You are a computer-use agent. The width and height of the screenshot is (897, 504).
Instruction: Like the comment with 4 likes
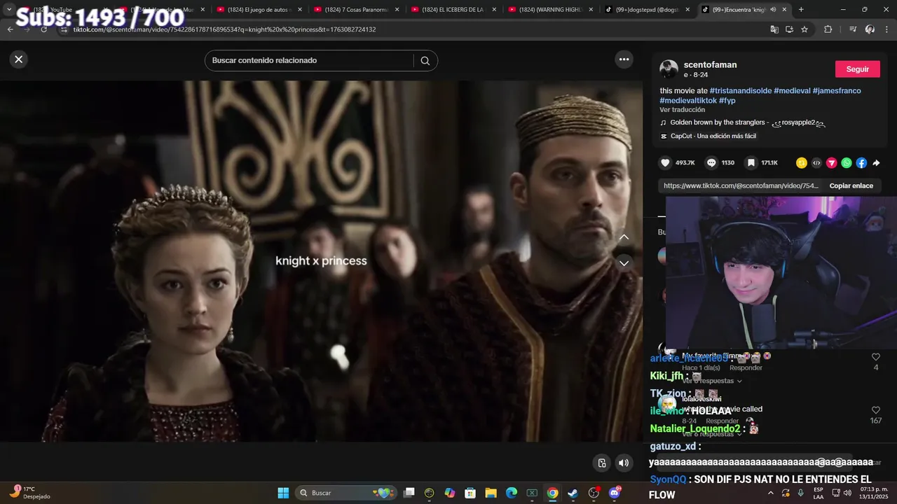[x=875, y=358]
